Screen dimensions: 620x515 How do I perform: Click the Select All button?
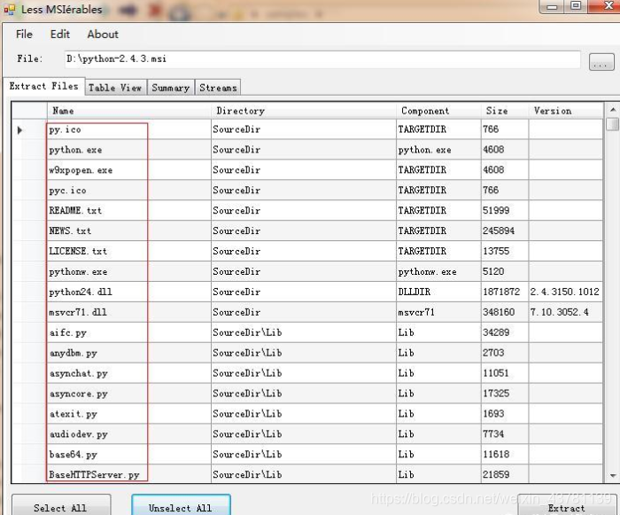click(60, 506)
